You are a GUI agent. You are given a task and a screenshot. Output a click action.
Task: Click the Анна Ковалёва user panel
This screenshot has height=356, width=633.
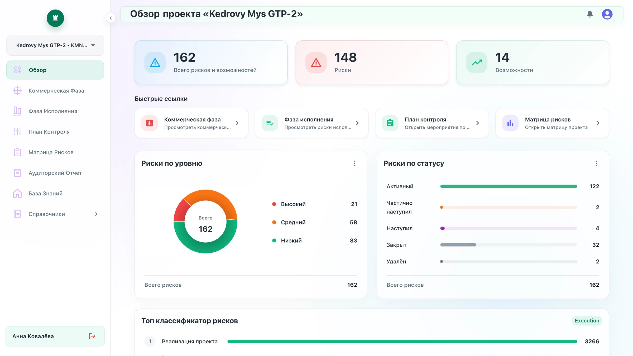(x=55, y=336)
